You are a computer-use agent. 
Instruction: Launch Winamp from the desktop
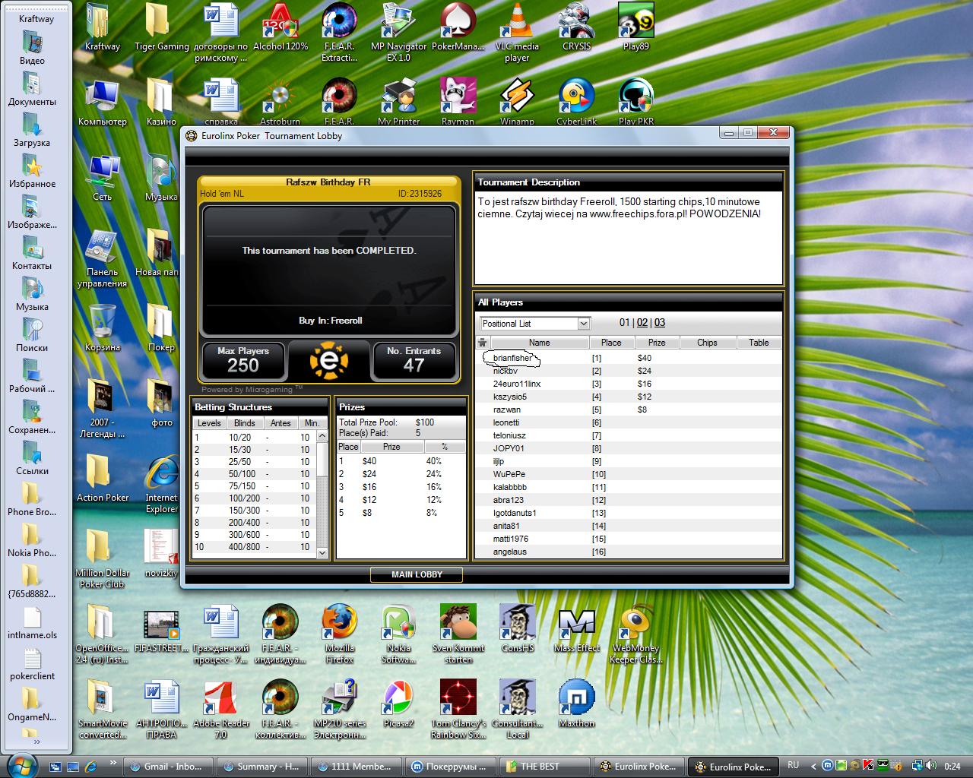517,101
